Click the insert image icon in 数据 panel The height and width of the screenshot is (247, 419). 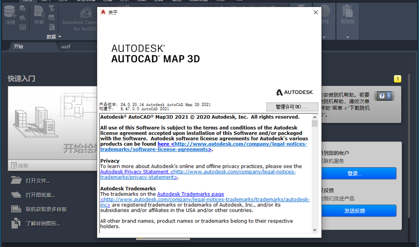tap(52, 18)
